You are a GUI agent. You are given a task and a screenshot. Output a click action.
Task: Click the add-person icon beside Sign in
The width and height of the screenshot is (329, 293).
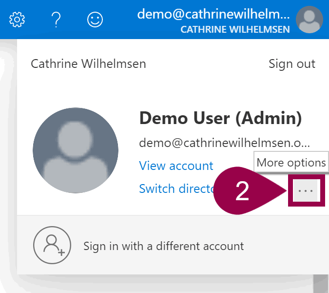point(52,245)
